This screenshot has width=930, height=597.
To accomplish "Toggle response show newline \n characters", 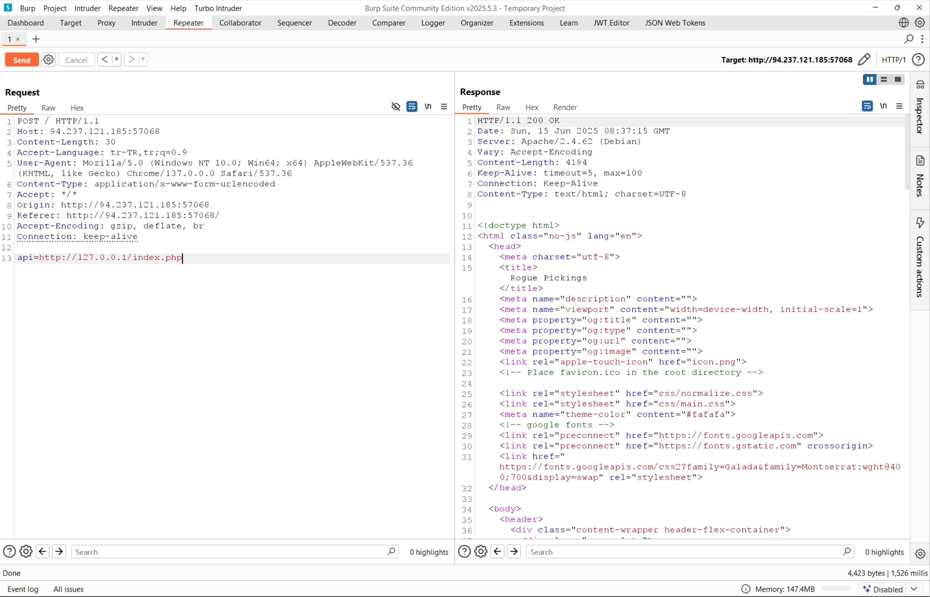I will coord(883,106).
